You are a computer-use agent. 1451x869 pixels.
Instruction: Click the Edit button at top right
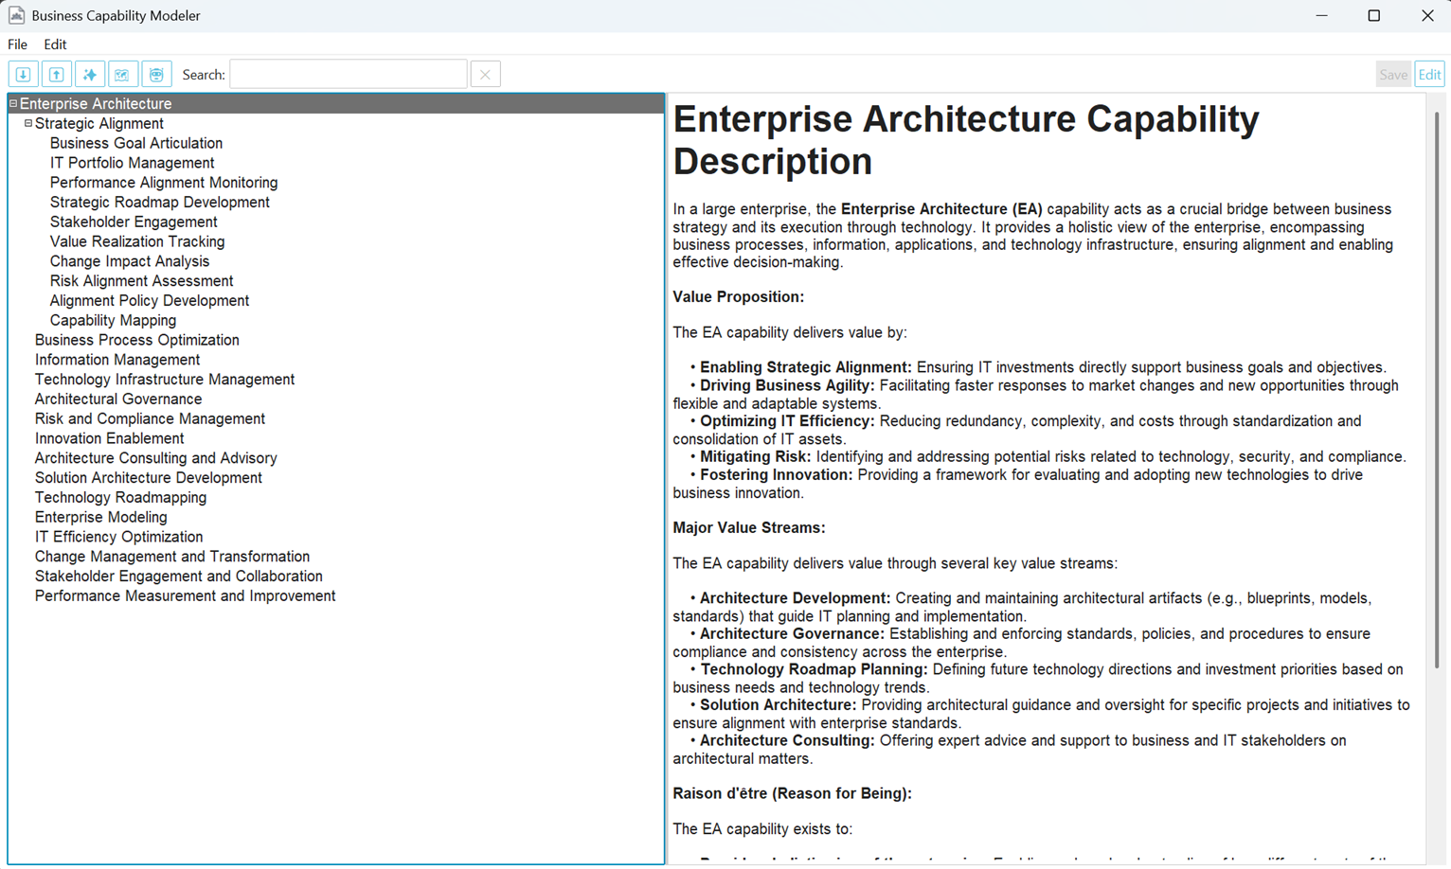(x=1429, y=75)
